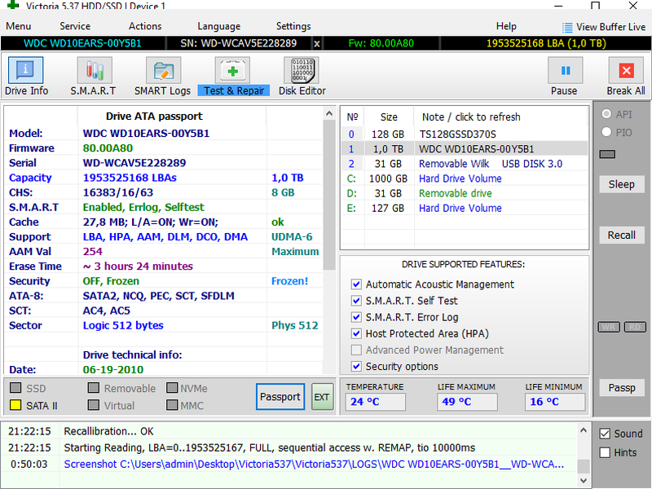Viewport: 652px width, 489px height.
Task: Click the EXT button
Action: coord(322,397)
